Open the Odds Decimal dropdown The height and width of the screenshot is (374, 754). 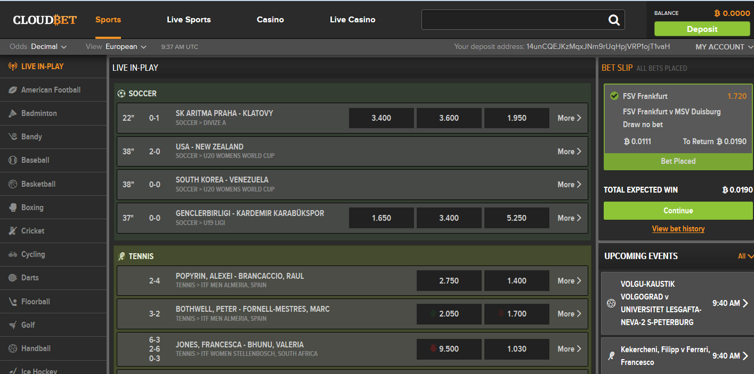pos(48,47)
